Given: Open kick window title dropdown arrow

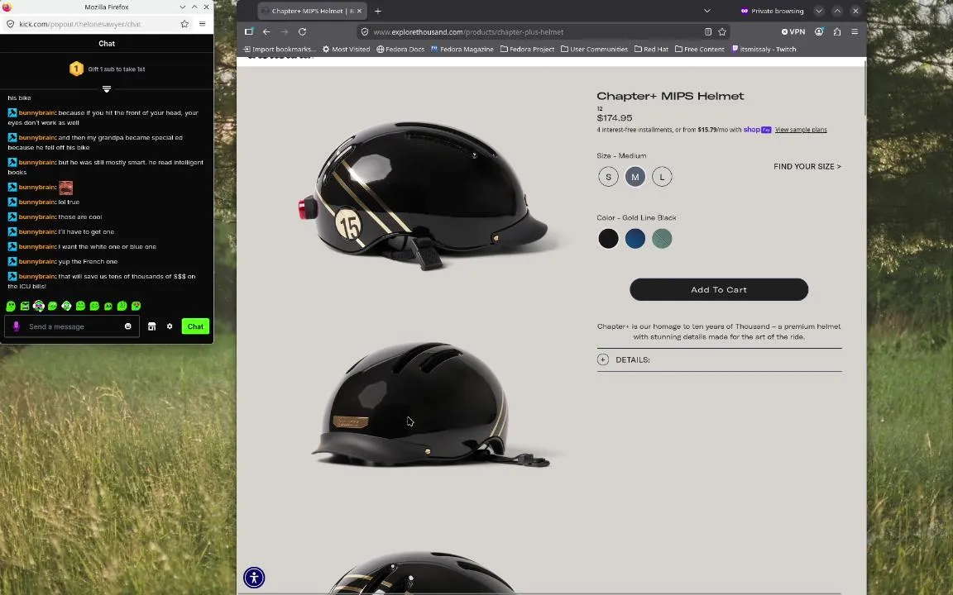Looking at the screenshot, I should click(182, 7).
